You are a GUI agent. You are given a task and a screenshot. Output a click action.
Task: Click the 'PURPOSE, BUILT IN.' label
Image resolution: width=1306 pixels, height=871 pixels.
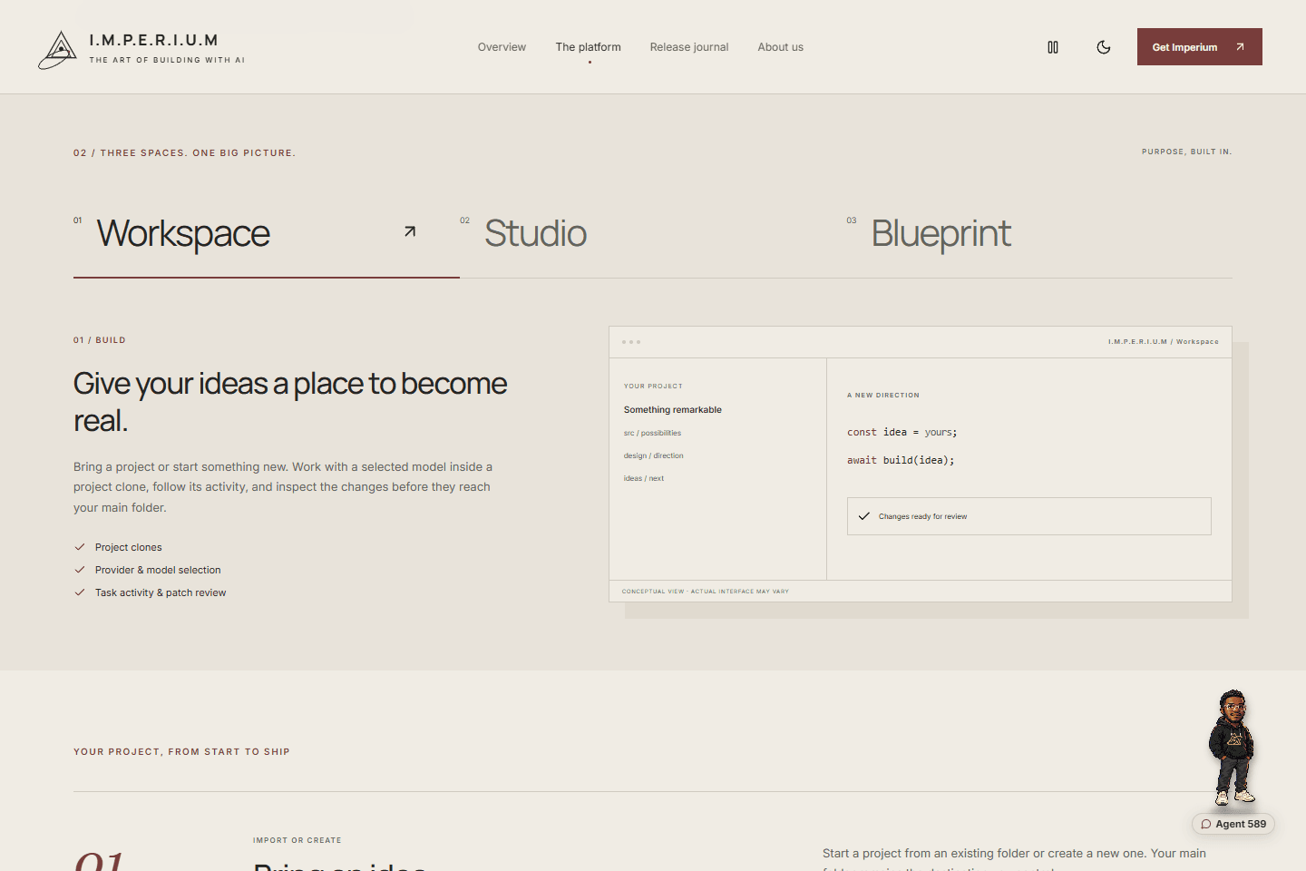click(x=1186, y=152)
